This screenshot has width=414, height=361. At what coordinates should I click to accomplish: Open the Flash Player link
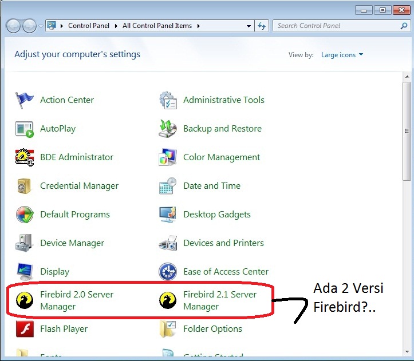click(x=64, y=329)
